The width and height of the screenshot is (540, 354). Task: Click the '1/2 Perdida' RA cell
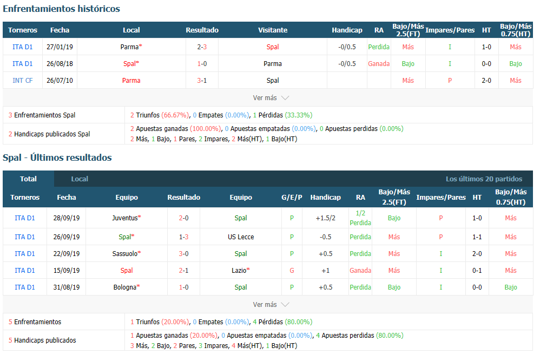(360, 218)
